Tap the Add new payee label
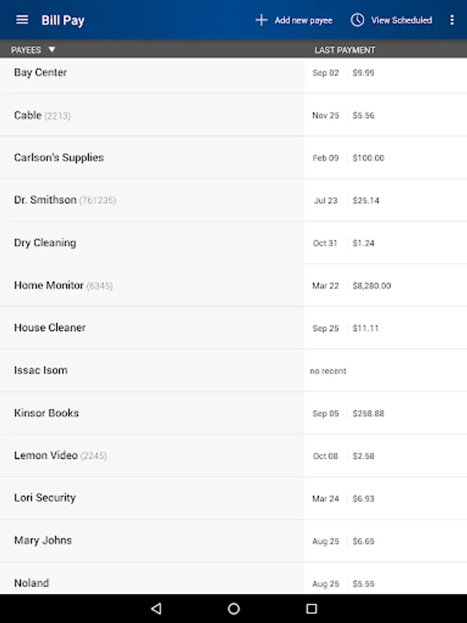This screenshot has height=623, width=467. [303, 20]
